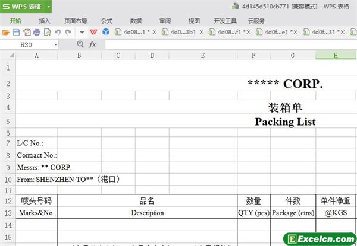The width and height of the screenshot is (357, 246).
Task: Close the 4d0...3b1 document tab
Action: click(202, 32)
